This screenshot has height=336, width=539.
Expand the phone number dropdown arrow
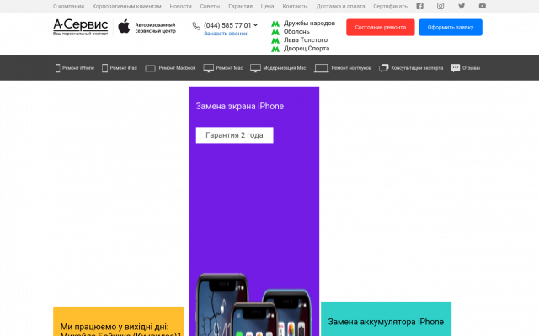pos(255,25)
